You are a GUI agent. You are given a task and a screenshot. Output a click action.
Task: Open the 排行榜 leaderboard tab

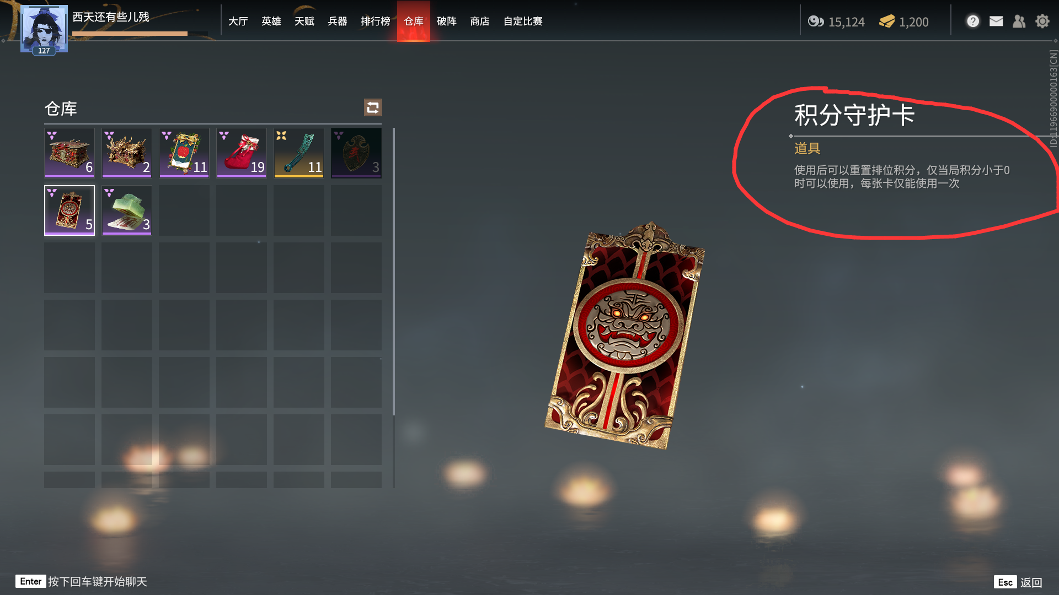click(376, 21)
